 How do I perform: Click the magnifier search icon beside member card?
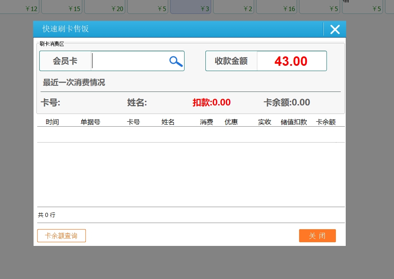pos(176,61)
